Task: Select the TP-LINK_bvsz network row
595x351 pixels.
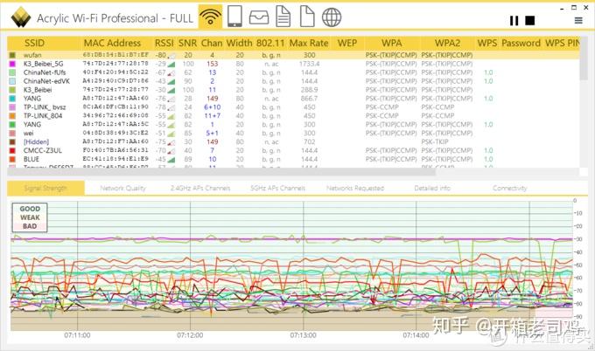Action: [x=293, y=107]
